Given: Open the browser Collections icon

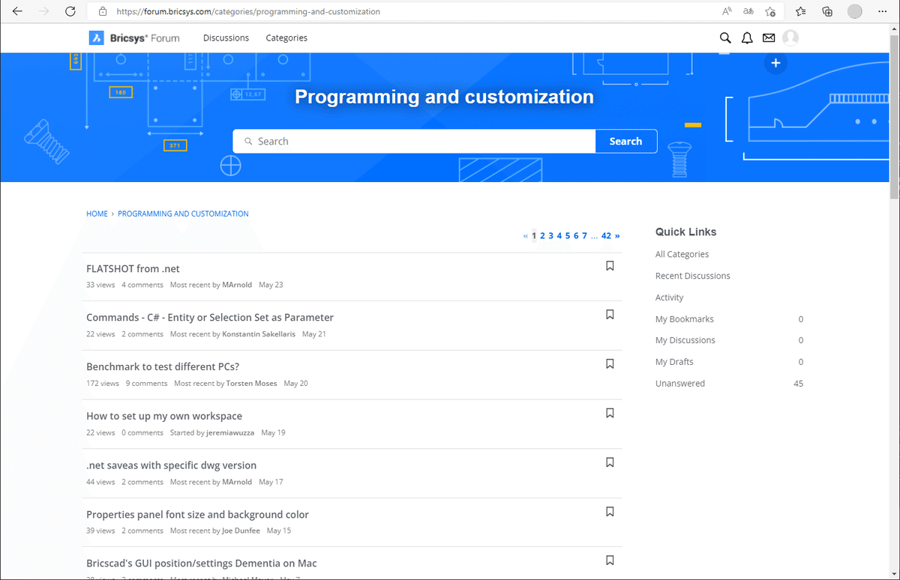Looking at the screenshot, I should pyautogui.click(x=827, y=11).
